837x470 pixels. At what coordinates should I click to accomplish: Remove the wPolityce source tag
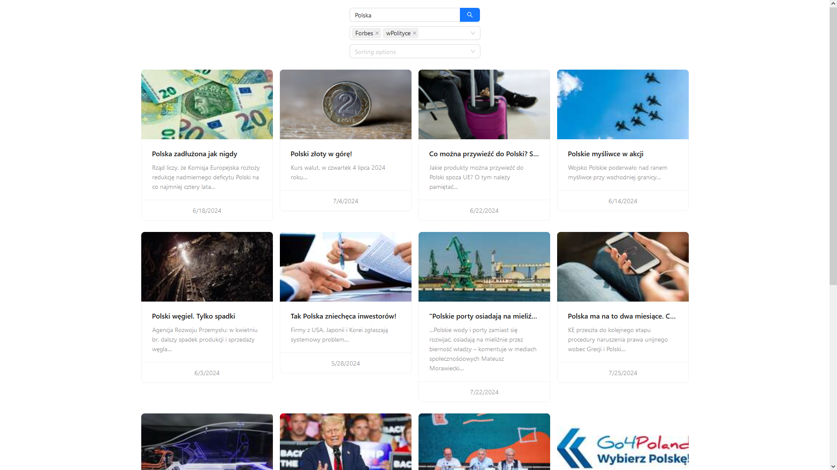pyautogui.click(x=415, y=33)
